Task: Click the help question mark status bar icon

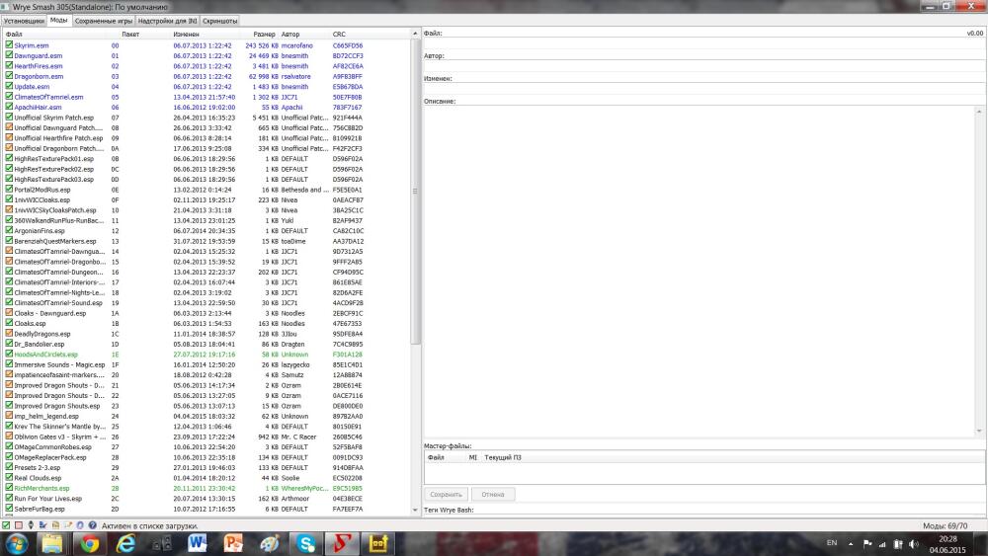Action: coord(93,525)
